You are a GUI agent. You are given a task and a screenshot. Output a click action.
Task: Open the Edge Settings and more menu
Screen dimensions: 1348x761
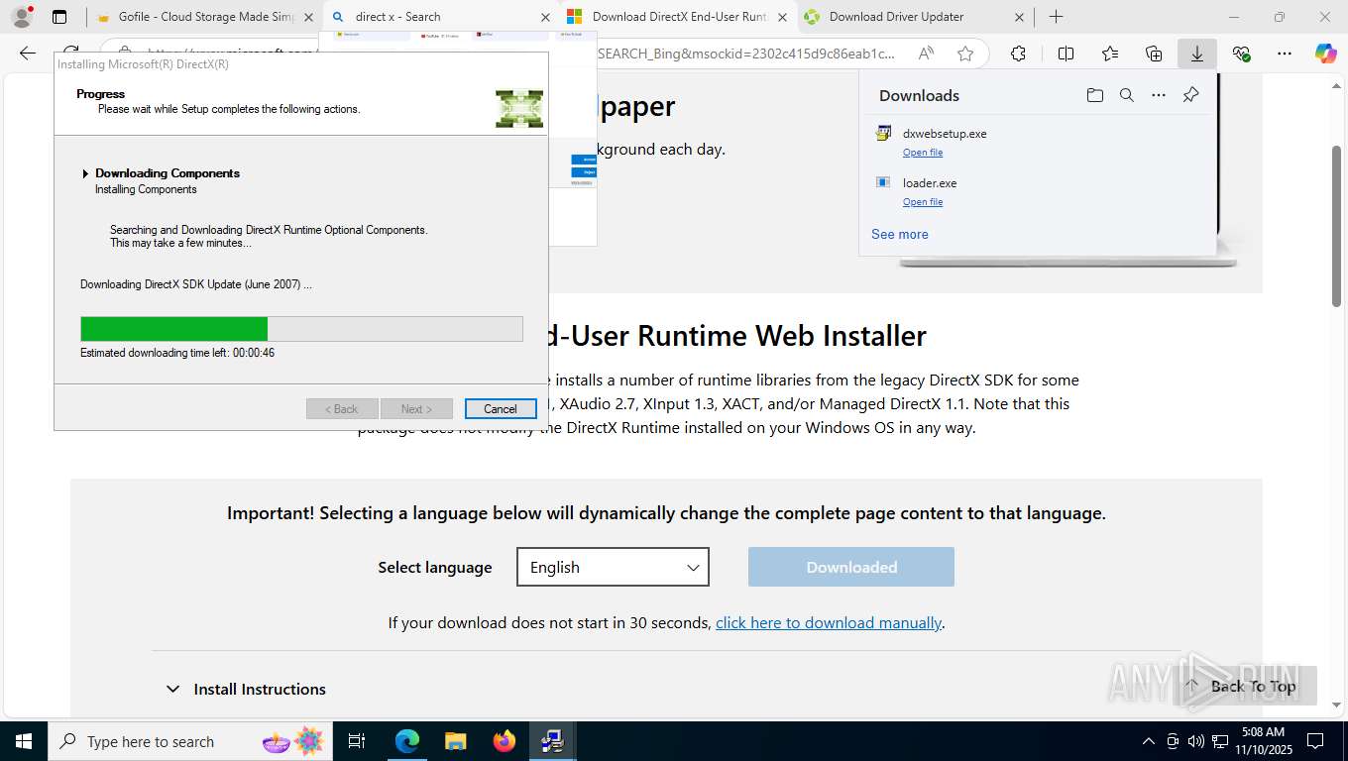point(1285,54)
